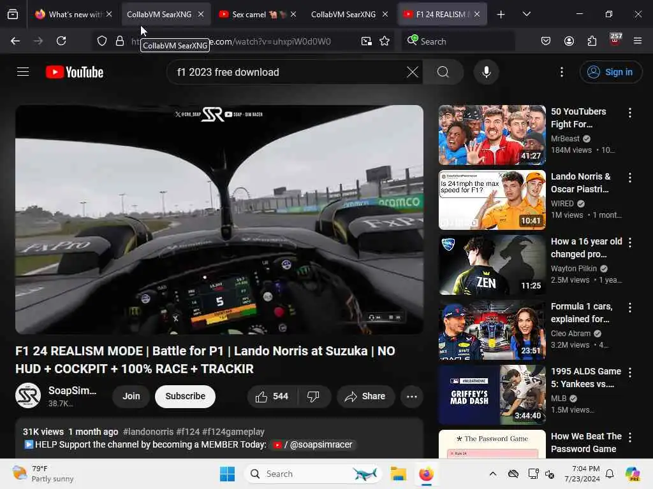Open SoapSim channel avatar

28,395
